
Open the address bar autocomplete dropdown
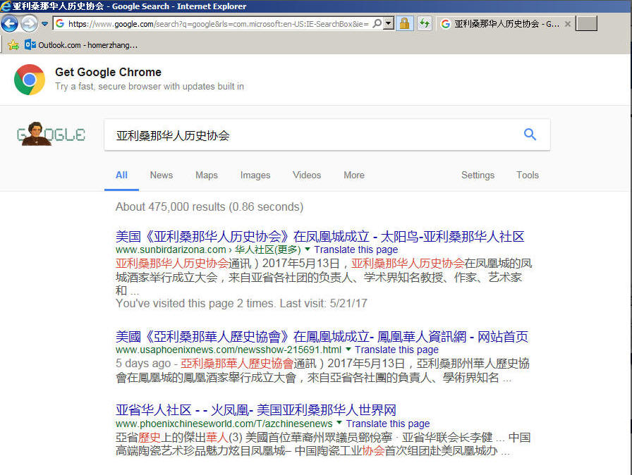point(388,24)
